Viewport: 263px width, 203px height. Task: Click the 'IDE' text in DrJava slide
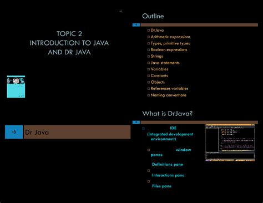(173, 128)
